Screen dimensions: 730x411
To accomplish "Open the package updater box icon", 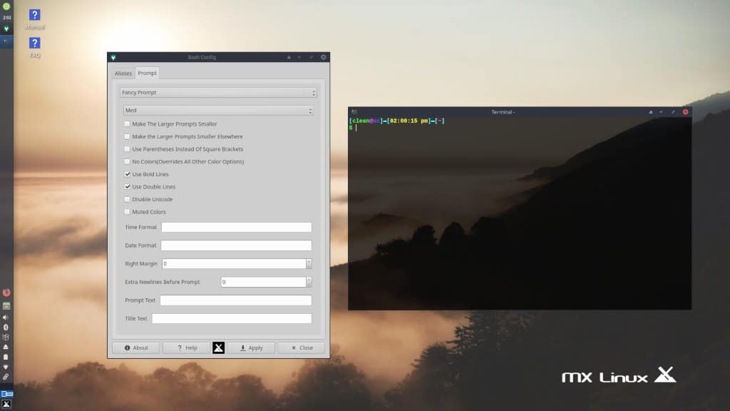I will point(6,337).
